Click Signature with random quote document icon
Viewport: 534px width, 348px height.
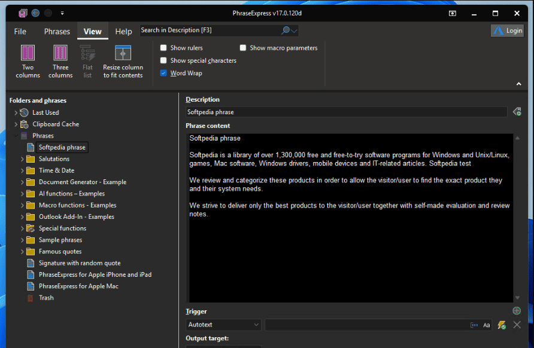click(x=31, y=263)
